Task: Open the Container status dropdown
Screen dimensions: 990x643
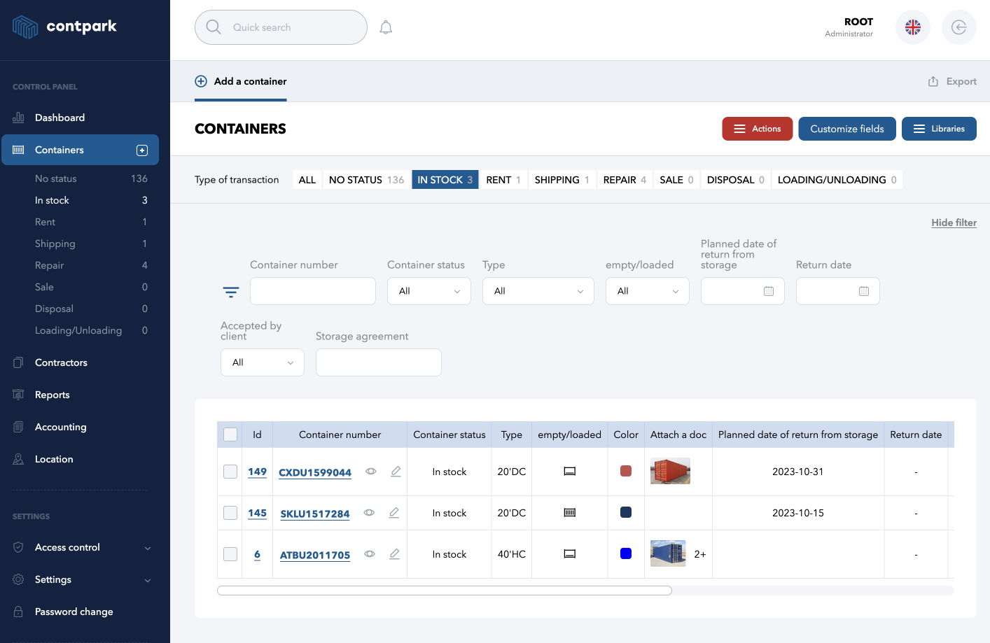Action: [x=428, y=291]
